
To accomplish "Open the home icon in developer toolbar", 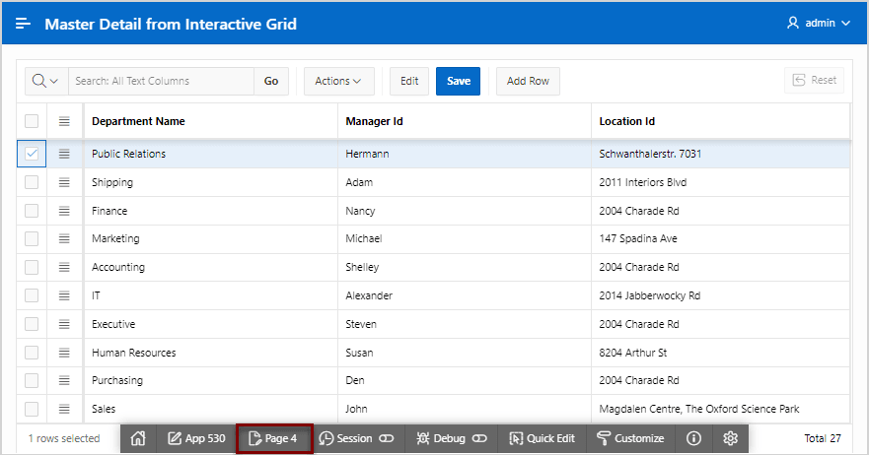I will click(x=138, y=438).
